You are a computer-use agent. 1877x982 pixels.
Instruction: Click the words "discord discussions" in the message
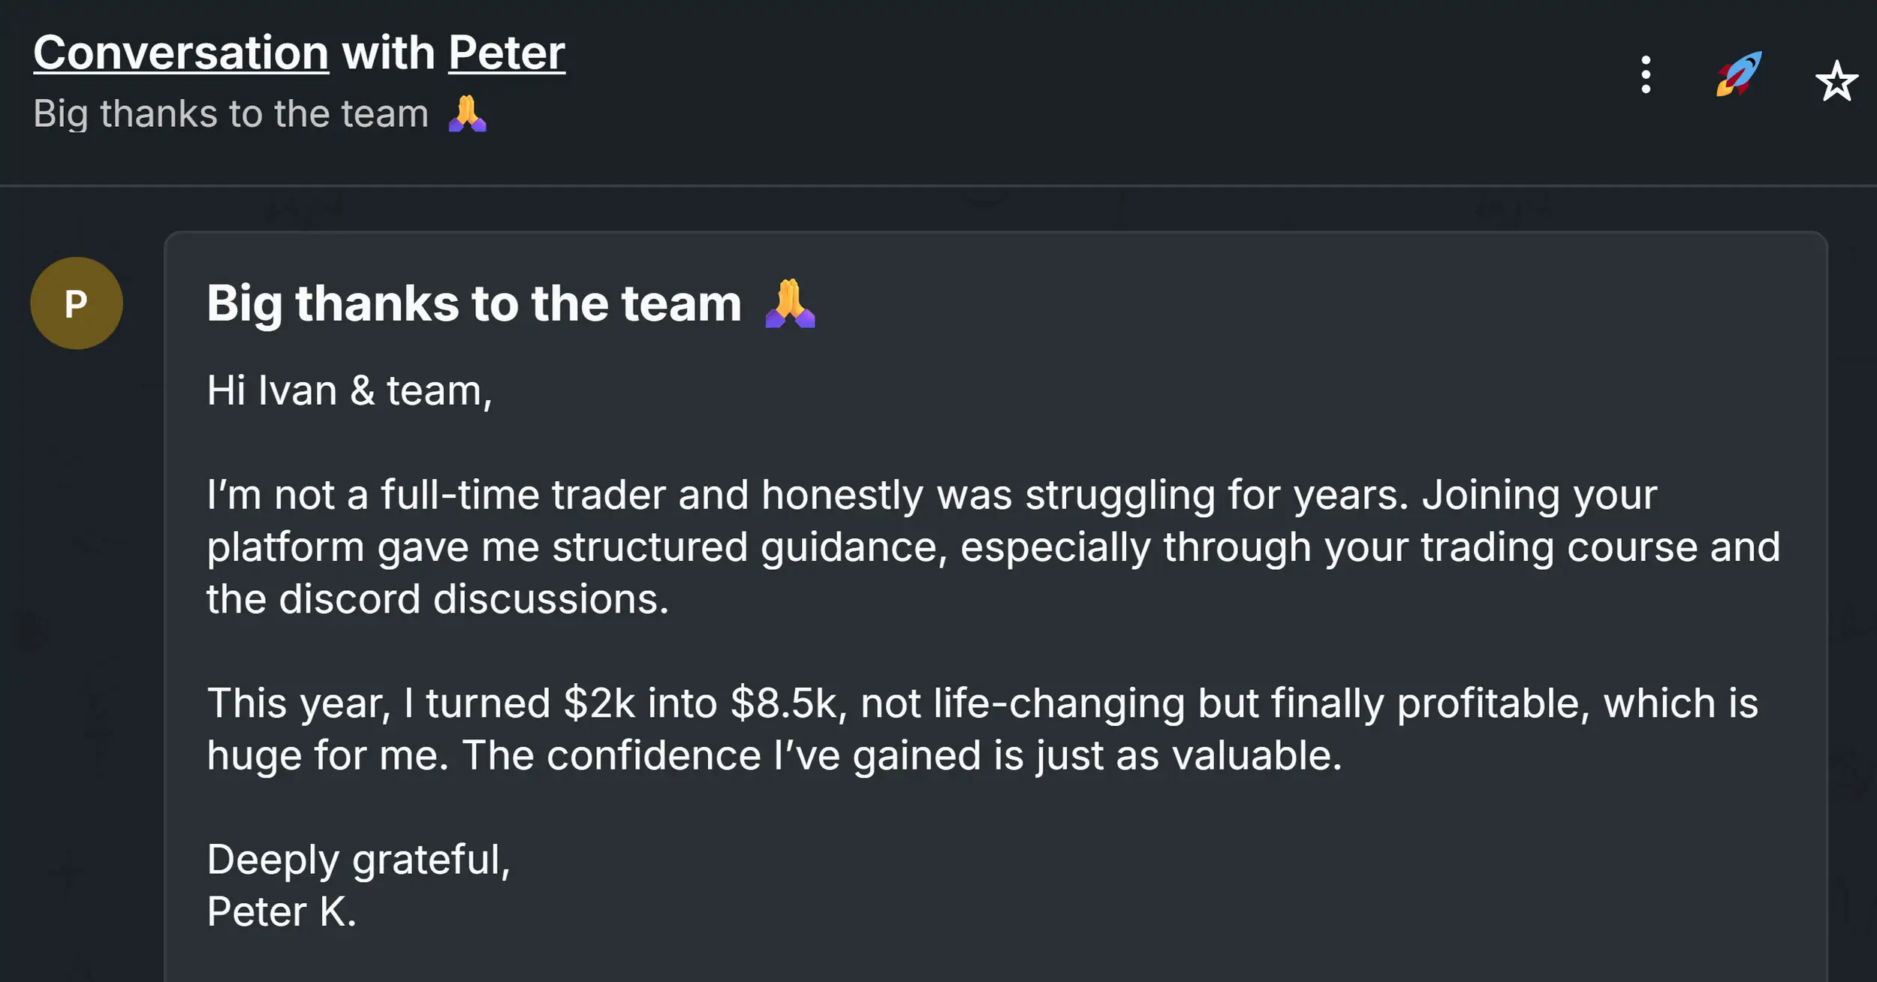[x=548, y=600]
